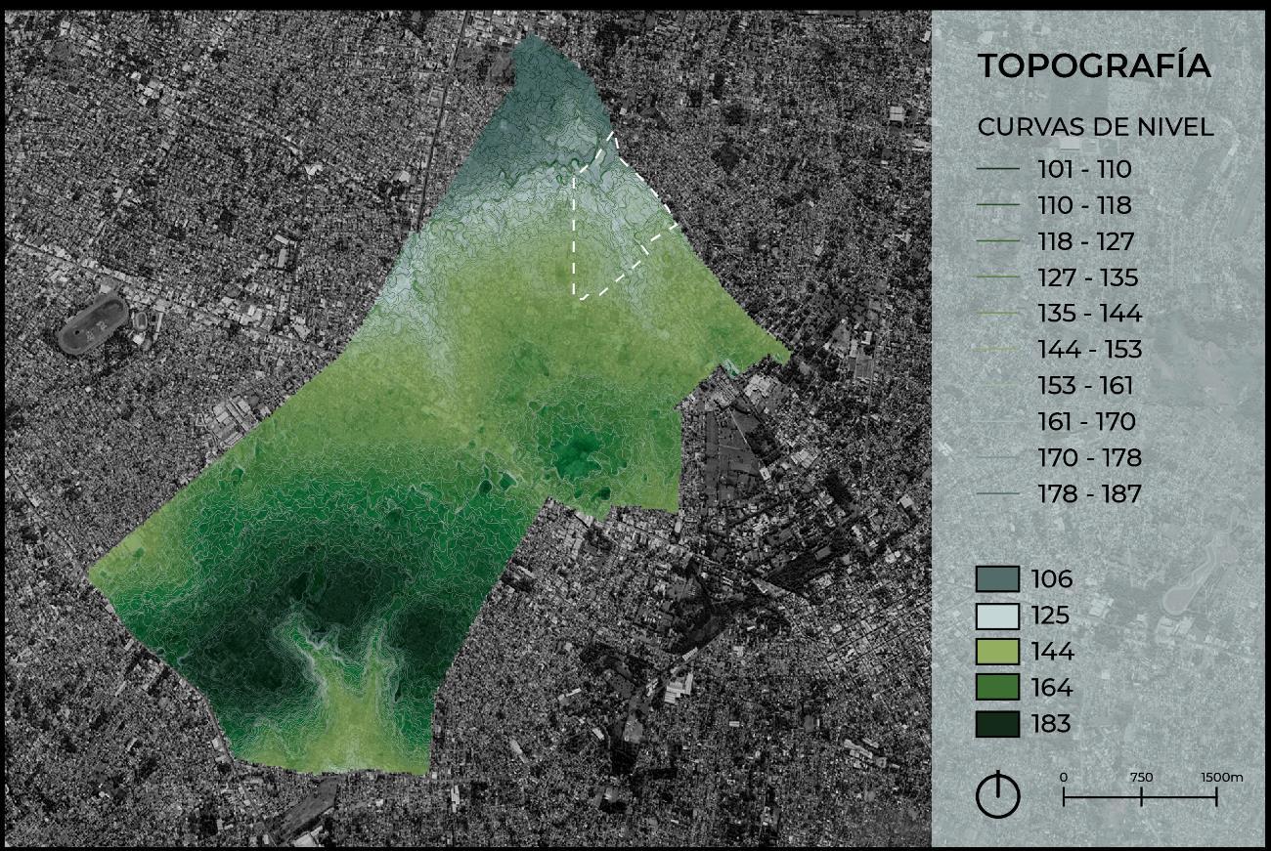The height and width of the screenshot is (851, 1271).
Task: Click the CURVAS DE NIVEL heading
Action: click(x=1096, y=127)
